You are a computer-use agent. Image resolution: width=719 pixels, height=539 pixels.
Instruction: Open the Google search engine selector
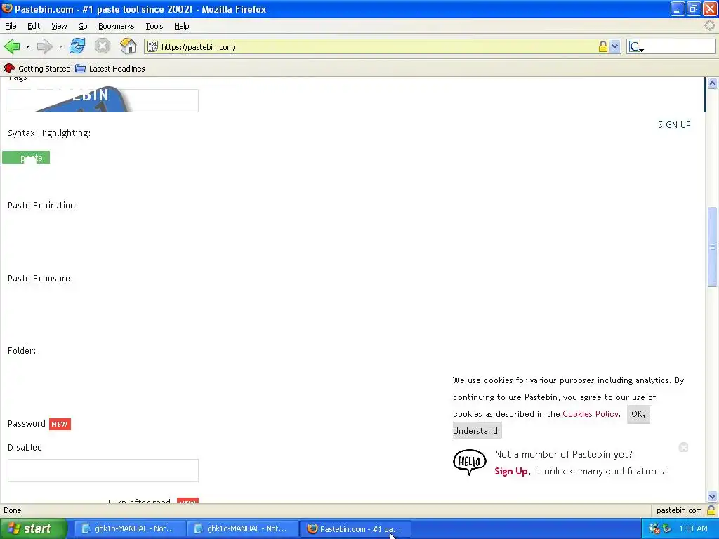(x=636, y=46)
